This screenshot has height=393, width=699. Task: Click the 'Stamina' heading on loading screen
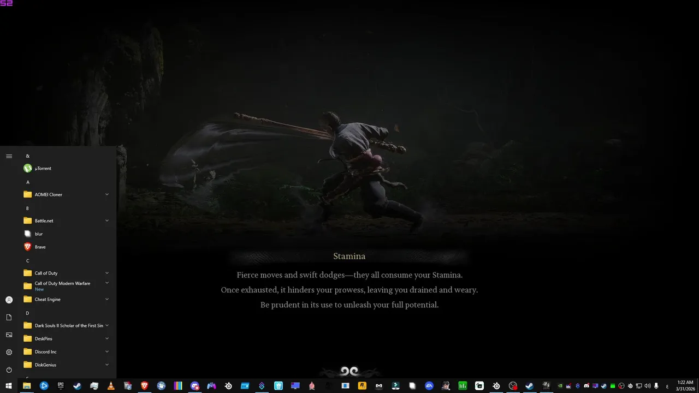click(x=349, y=256)
